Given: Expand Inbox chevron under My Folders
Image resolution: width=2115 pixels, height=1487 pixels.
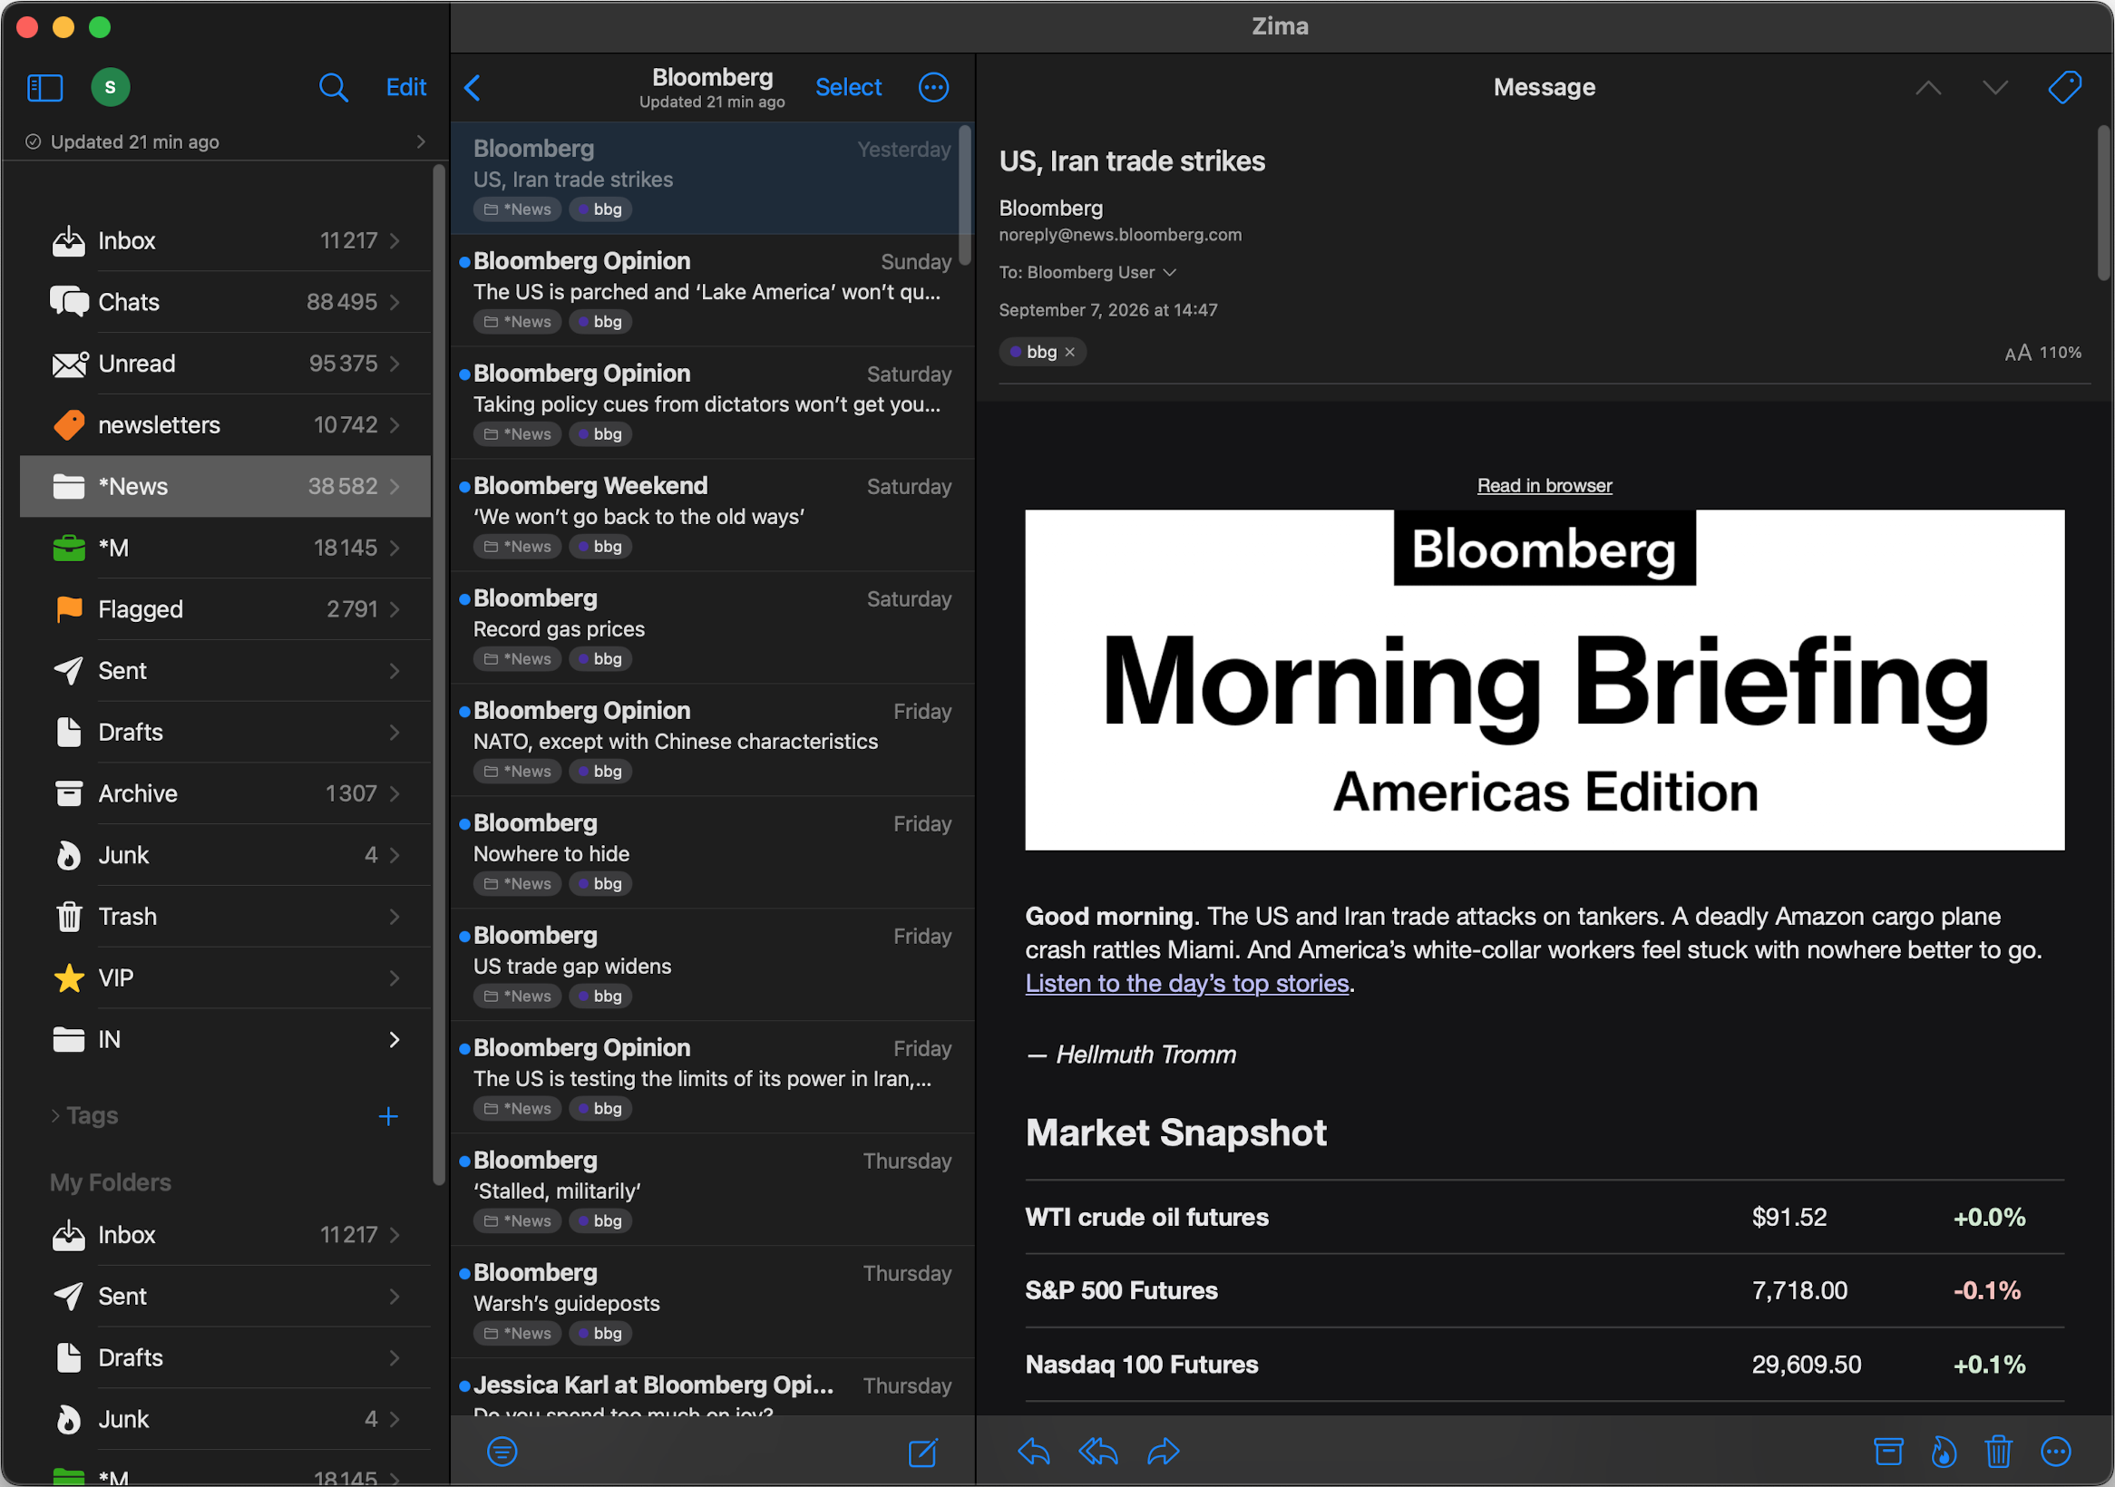Looking at the screenshot, I should point(395,1235).
